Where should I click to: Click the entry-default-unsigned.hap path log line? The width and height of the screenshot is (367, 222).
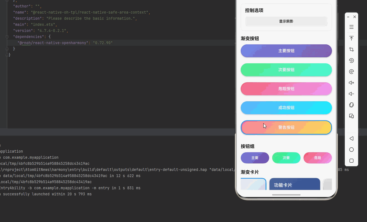[x=118, y=170]
